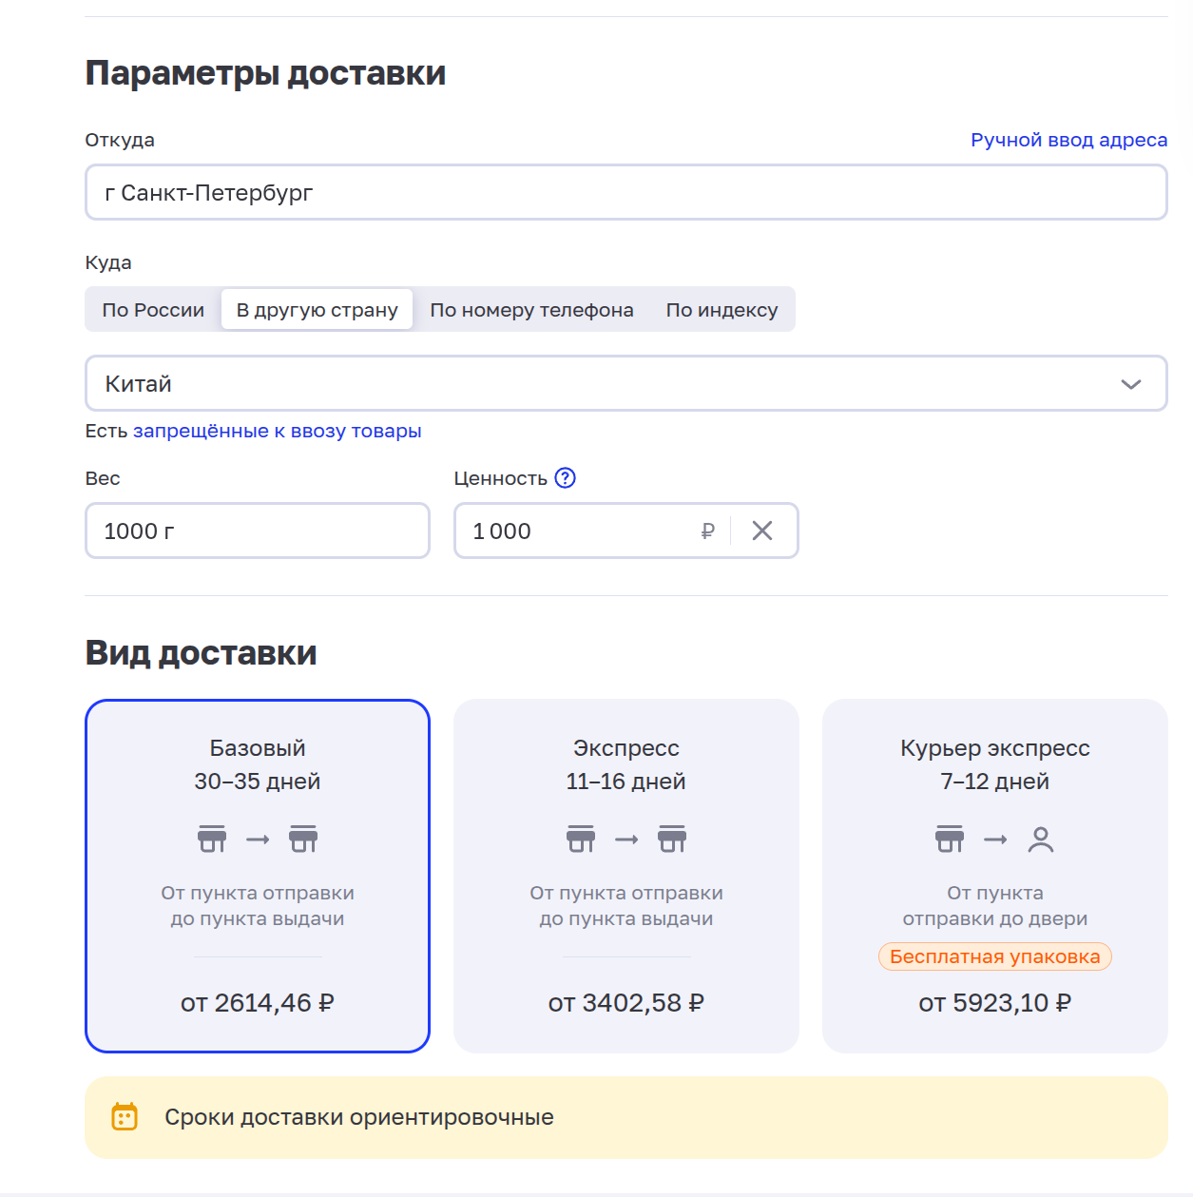
Task: Select the По индексу tab
Action: click(722, 310)
